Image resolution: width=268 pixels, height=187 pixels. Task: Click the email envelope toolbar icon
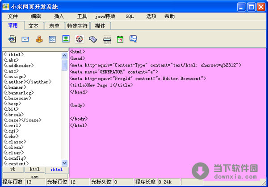pos(25,39)
